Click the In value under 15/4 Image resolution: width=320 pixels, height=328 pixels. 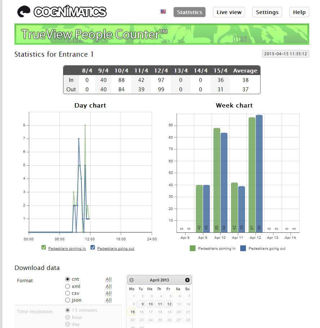221,80
